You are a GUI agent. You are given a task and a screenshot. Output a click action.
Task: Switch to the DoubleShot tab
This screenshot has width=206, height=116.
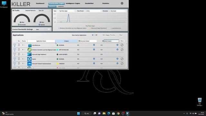[x=89, y=4]
